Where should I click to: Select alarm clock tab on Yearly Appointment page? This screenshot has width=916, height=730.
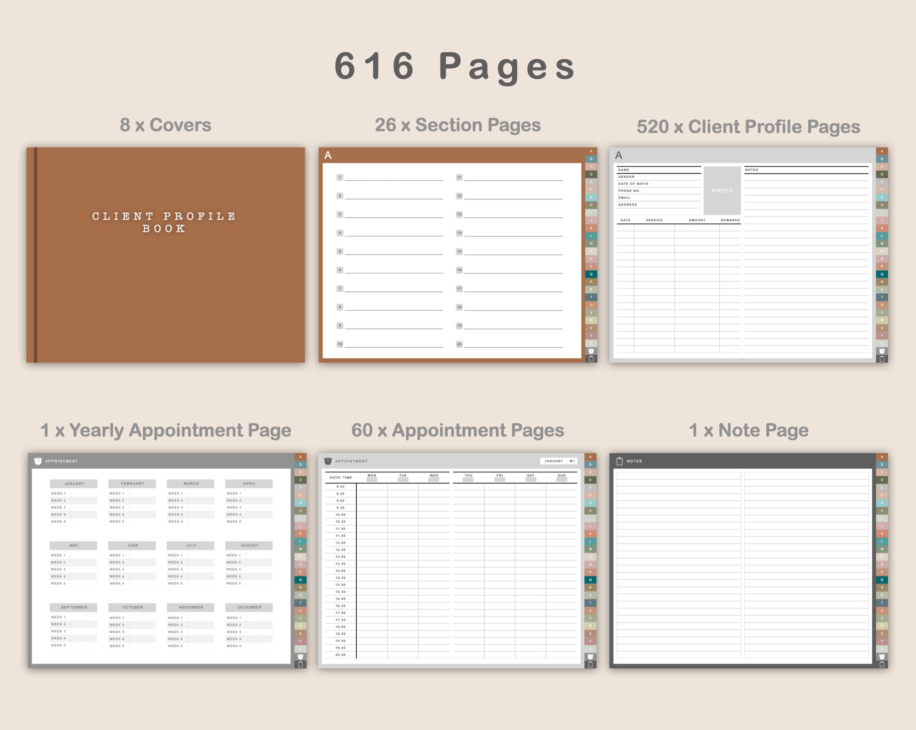click(x=300, y=657)
